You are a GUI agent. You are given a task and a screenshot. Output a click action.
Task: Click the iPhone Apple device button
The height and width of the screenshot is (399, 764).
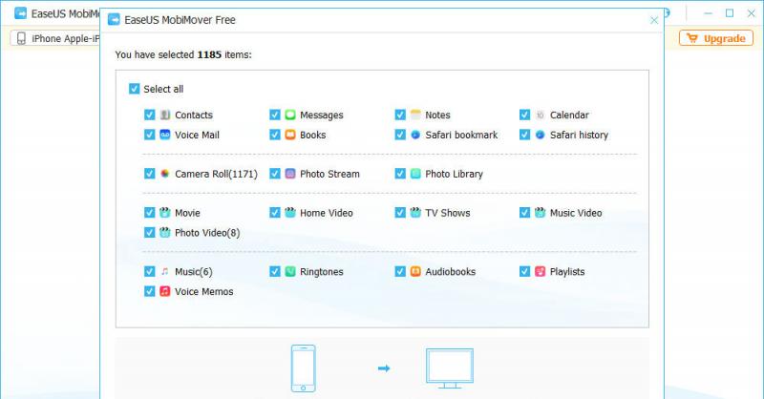point(55,38)
